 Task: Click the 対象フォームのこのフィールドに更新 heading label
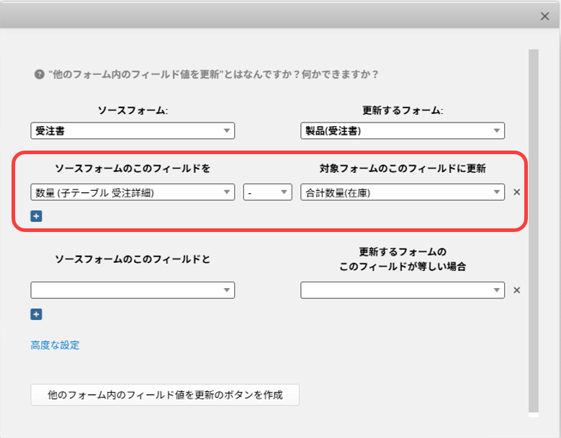(x=403, y=169)
